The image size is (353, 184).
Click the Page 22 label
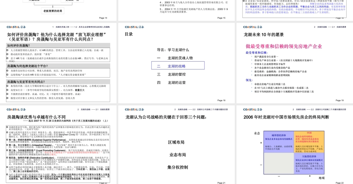pyautogui.click(x=340, y=183)
